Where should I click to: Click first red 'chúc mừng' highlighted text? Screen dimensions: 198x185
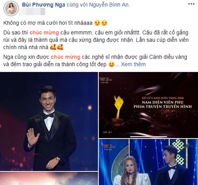[x=44, y=33]
